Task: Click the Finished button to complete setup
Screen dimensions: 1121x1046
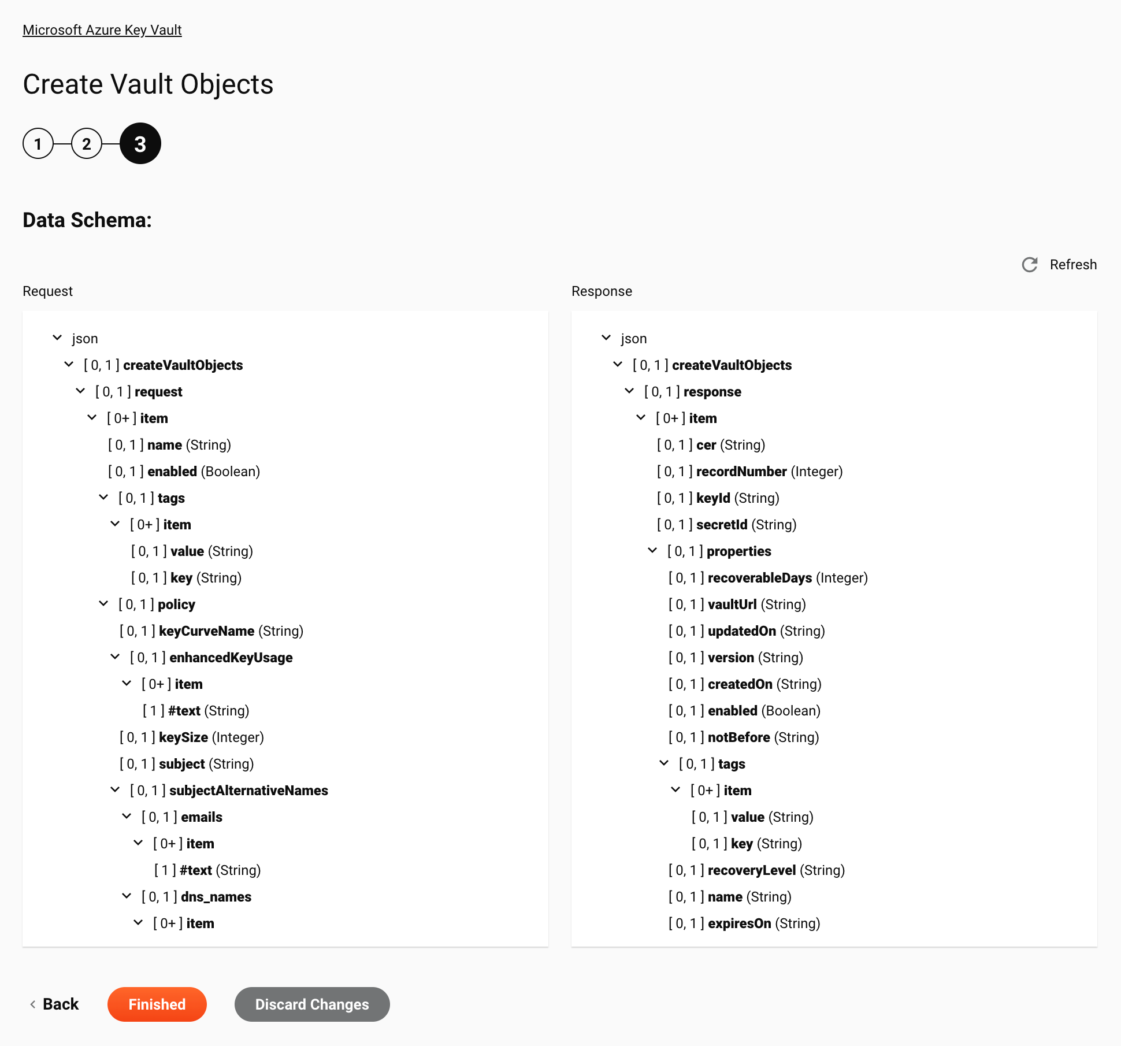Action: click(157, 1004)
